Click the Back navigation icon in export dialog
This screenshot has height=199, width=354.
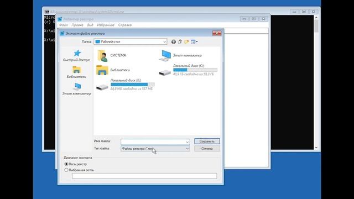point(173,42)
